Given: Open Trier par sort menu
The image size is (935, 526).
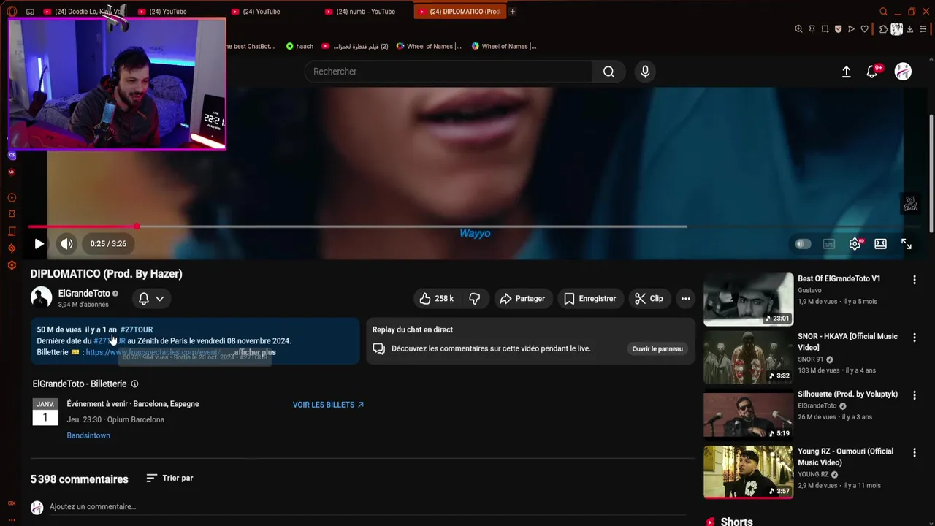Looking at the screenshot, I should coord(169,478).
